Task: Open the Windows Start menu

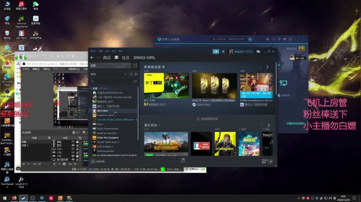Action: 5,198
